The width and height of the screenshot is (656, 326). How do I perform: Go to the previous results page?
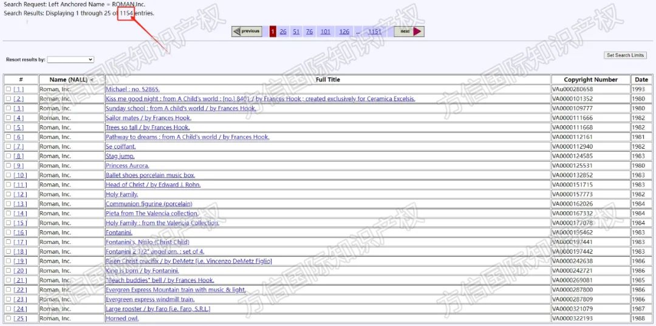pyautogui.click(x=247, y=32)
